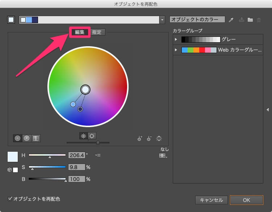The height and width of the screenshot is (212, 272).
Task: Click the new color group folder icon
Action: point(250,20)
